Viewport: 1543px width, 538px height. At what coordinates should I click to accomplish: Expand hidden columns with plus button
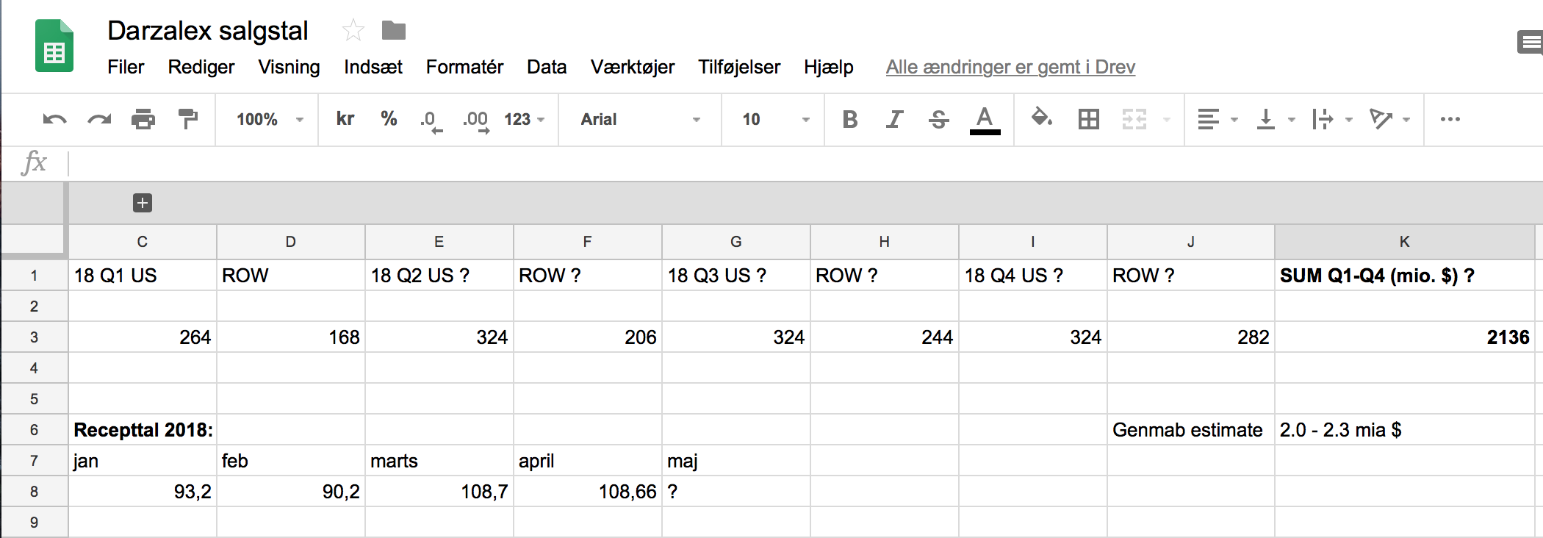tap(143, 203)
